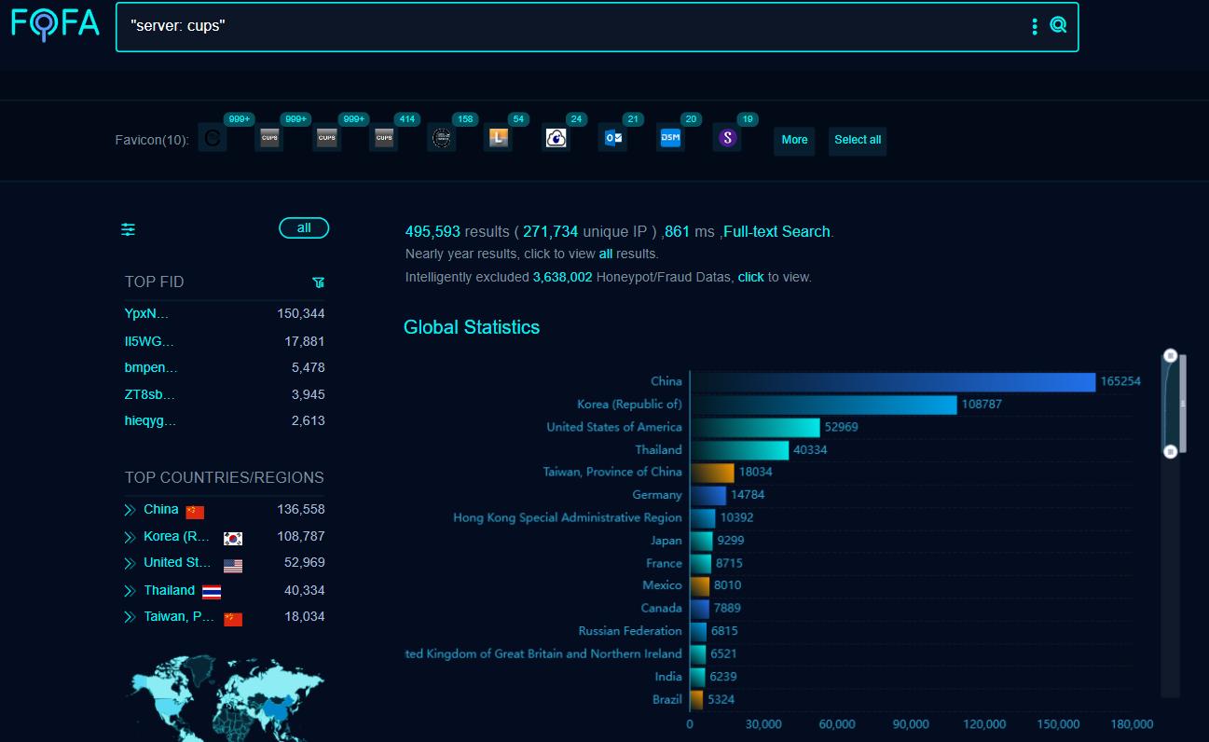Select the purple S favicon
The height and width of the screenshot is (742, 1209).
(727, 139)
